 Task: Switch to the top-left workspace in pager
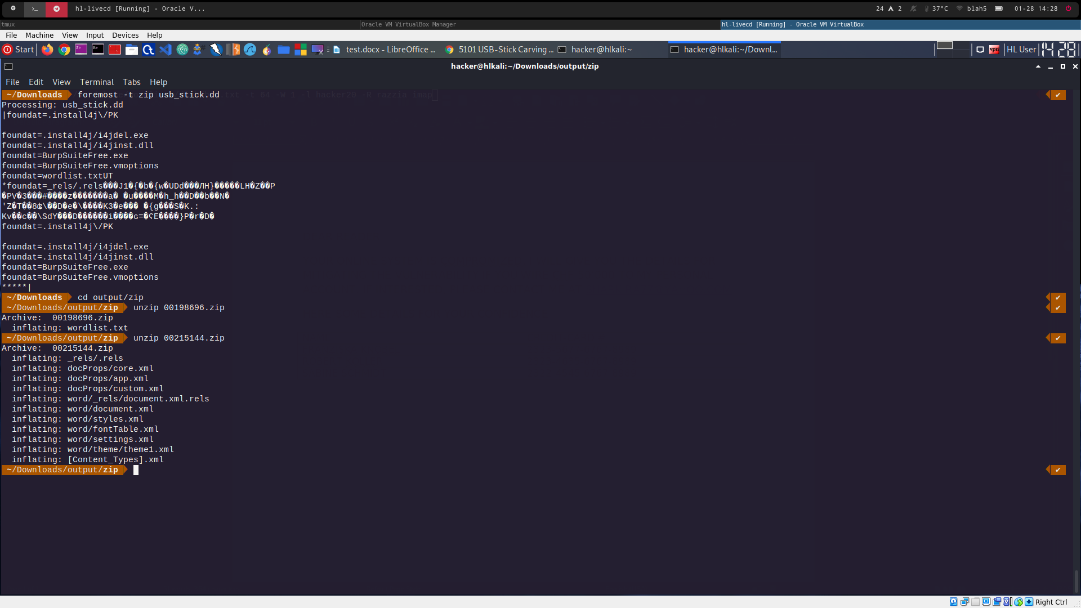click(x=944, y=45)
